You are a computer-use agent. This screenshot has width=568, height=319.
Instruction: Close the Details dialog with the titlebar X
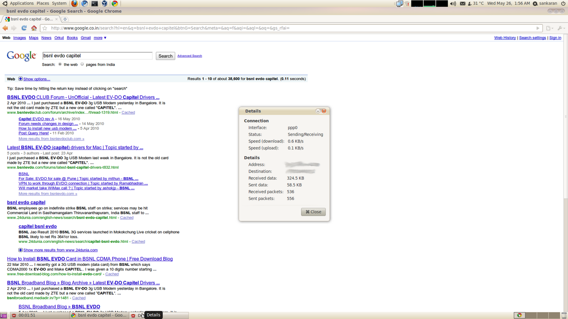click(324, 111)
